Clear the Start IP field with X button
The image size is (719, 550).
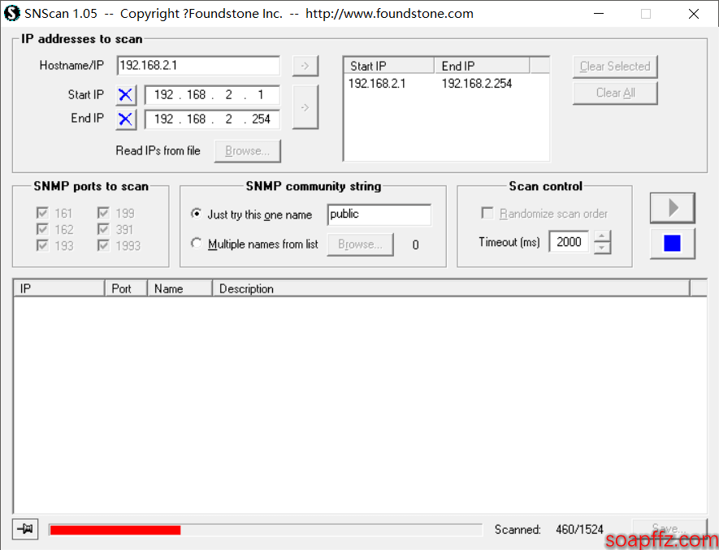126,95
